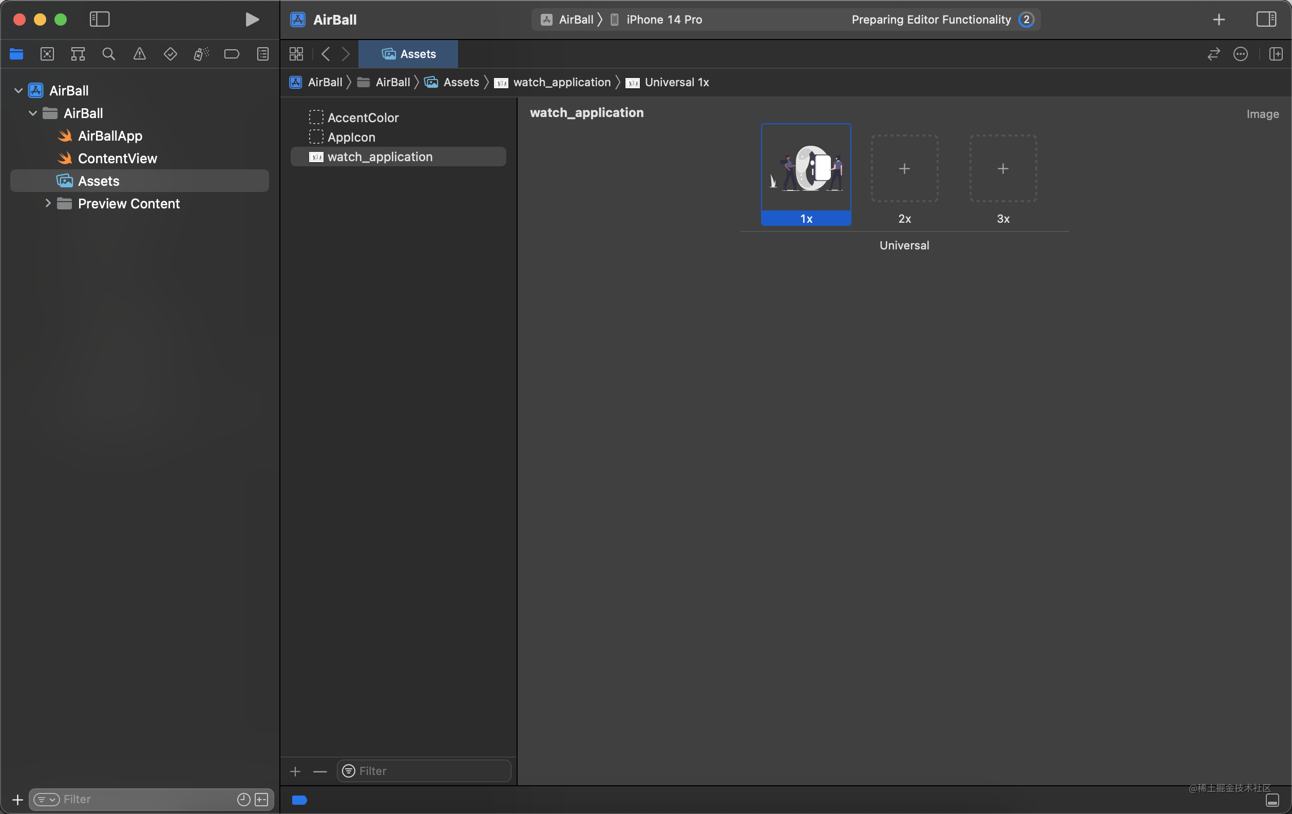Viewport: 1292px width, 814px height.
Task: Click the Related Items grid icon
Action: coord(296,53)
